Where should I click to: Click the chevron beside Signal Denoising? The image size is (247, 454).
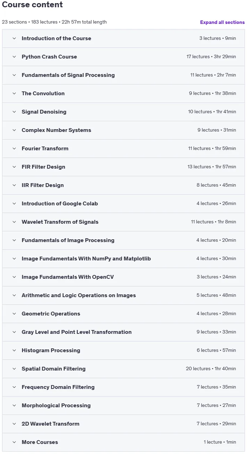[14, 112]
